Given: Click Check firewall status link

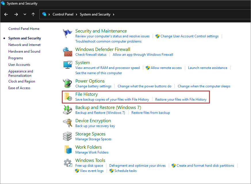Looking at the screenshot, I should click(91, 55).
